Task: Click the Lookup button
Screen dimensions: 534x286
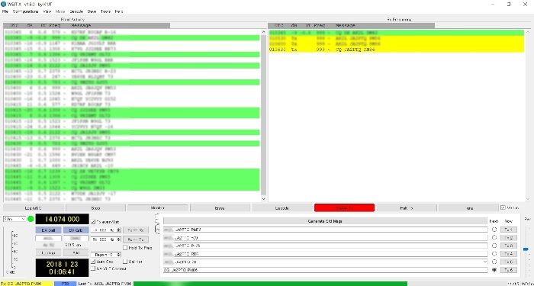Action: pos(49,252)
